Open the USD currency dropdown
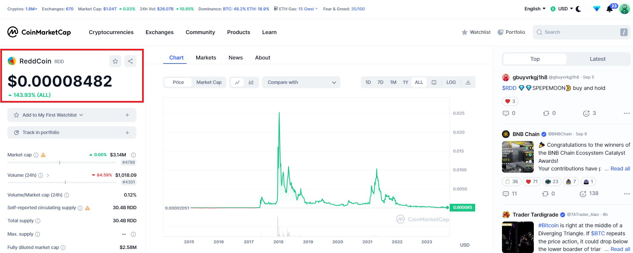 coord(562,9)
